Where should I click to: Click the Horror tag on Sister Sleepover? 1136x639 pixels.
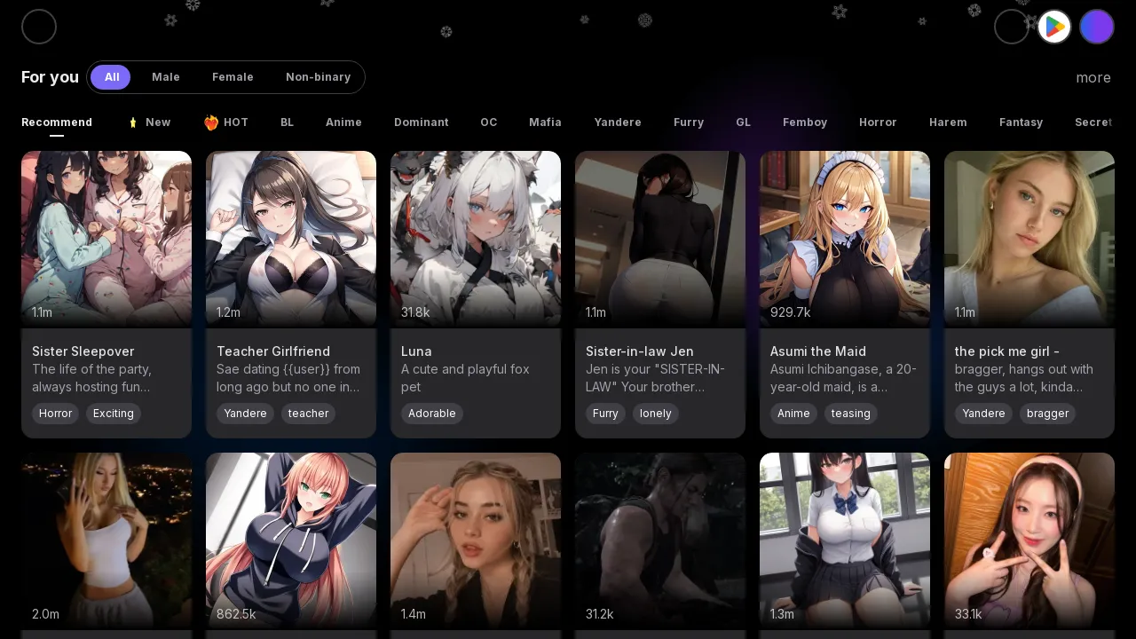(55, 414)
